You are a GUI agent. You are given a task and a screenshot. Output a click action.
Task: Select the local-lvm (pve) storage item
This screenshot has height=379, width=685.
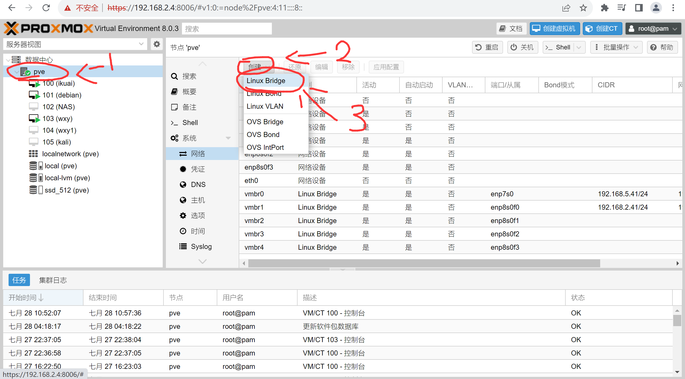pyautogui.click(x=67, y=178)
